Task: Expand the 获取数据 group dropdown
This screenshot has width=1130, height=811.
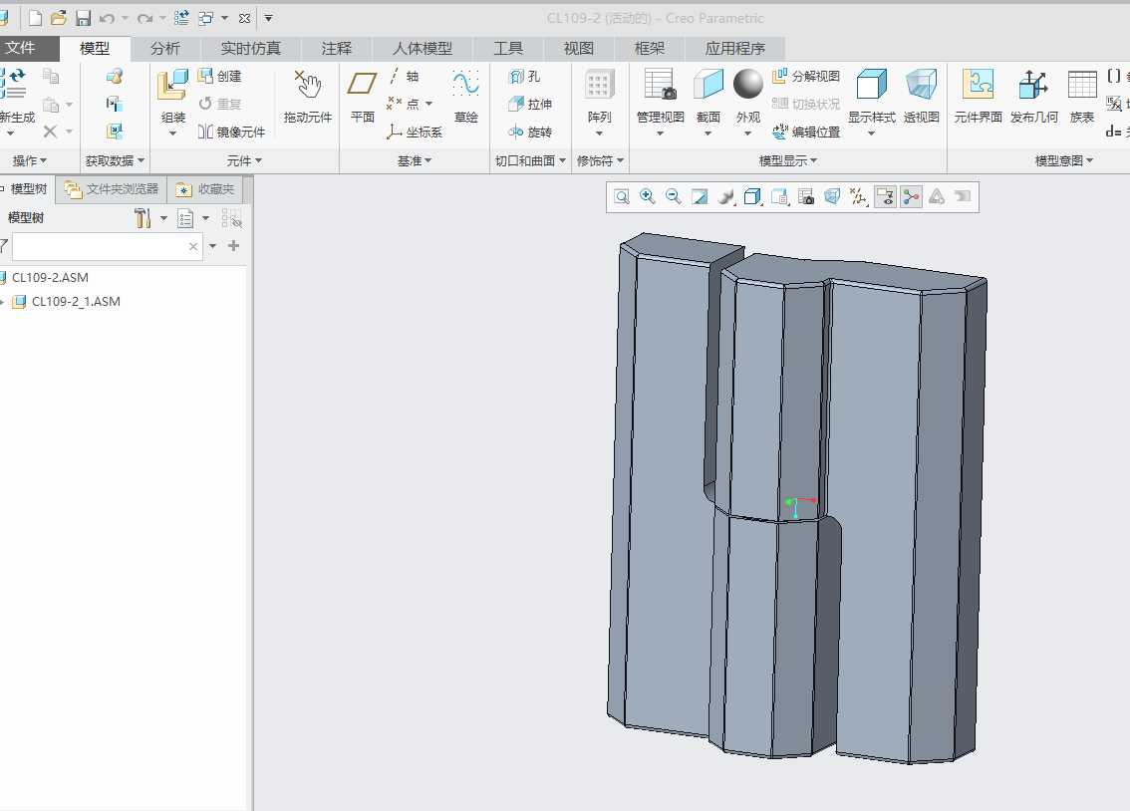Action: [x=115, y=160]
